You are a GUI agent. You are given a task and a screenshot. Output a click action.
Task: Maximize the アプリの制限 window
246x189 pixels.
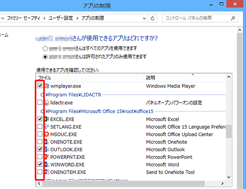tap(221, 4)
